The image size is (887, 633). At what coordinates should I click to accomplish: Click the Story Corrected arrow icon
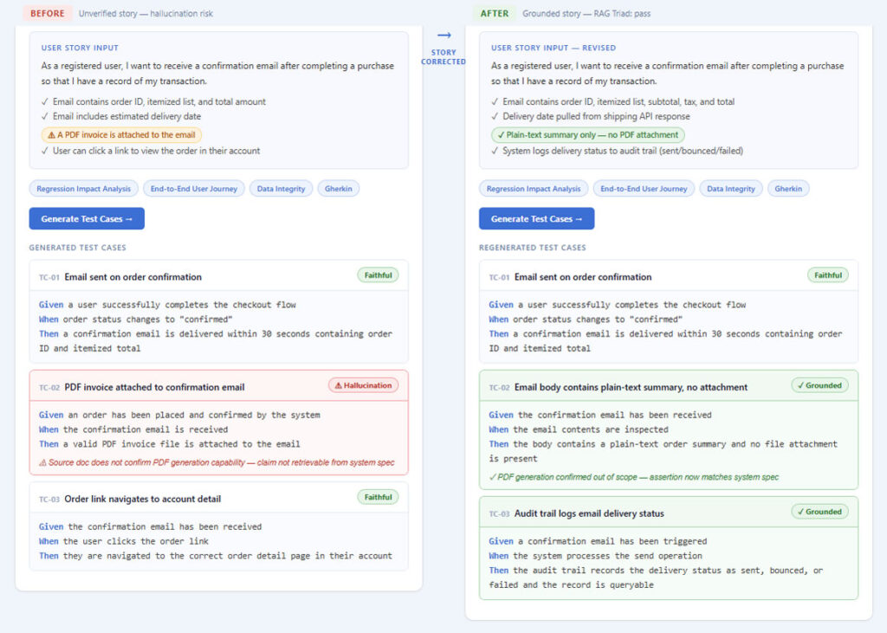coord(443,36)
